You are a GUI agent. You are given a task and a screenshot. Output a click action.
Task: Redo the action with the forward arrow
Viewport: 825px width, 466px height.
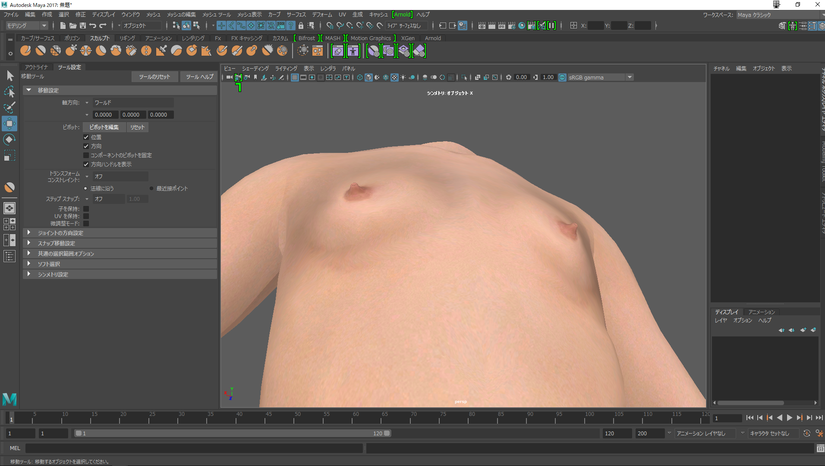pos(103,25)
